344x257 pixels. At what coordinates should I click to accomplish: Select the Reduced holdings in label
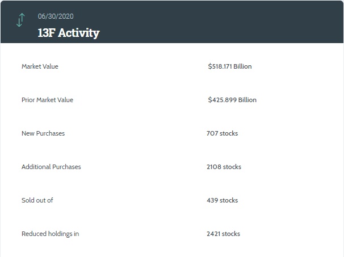tap(50, 234)
